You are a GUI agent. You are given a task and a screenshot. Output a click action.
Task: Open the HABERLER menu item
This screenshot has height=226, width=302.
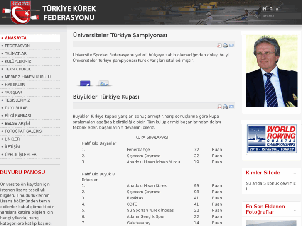click(x=15, y=85)
